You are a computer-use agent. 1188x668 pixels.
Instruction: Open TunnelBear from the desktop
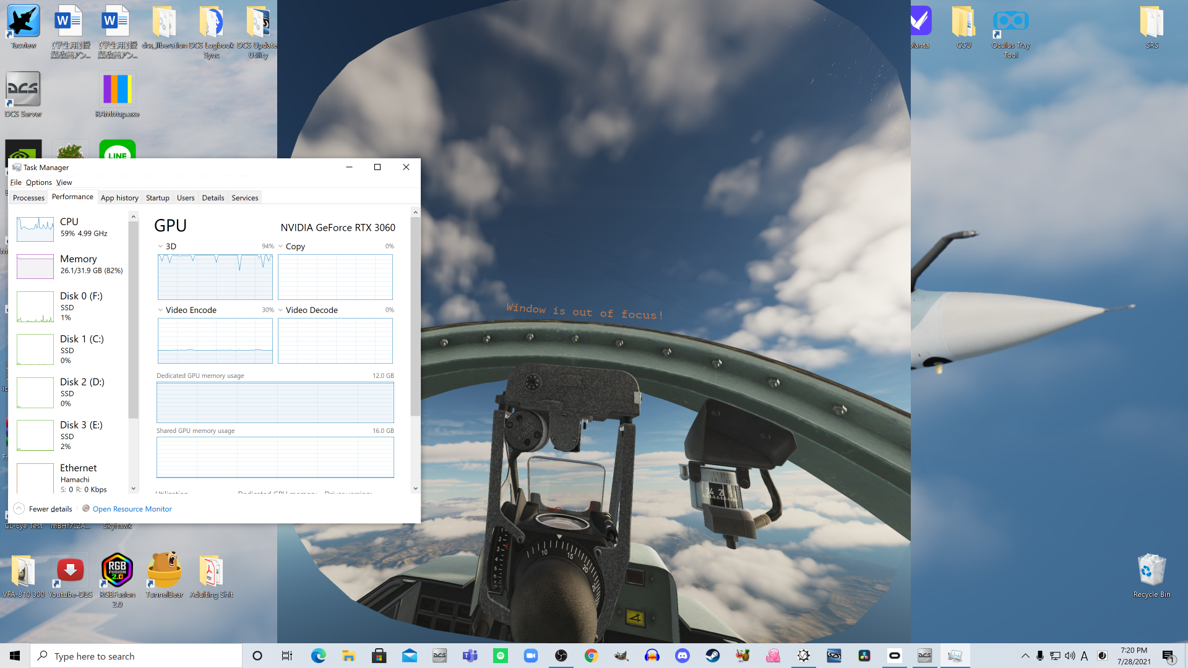[165, 575]
